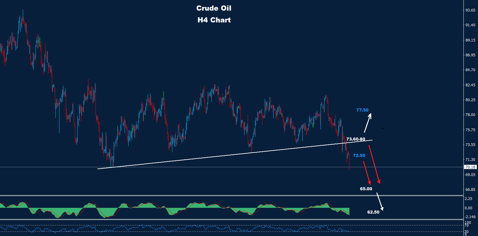
Task: Click the shorter red arrow below 72.50
Action: (367, 173)
